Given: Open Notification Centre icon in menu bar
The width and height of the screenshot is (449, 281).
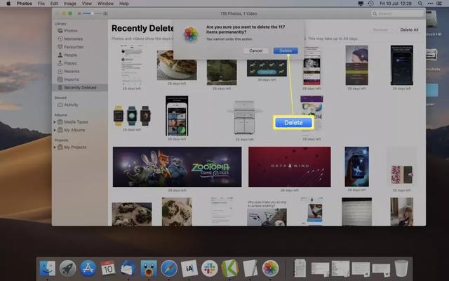Looking at the screenshot, I should (x=440, y=4).
